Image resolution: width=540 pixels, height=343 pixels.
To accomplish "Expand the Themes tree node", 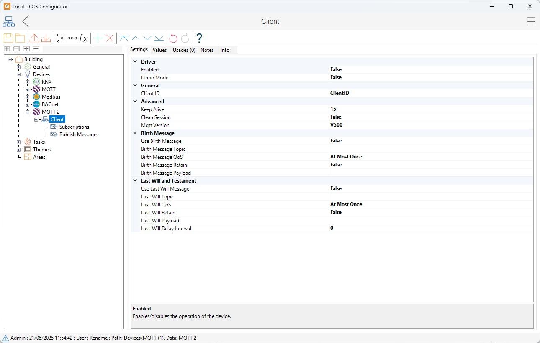I will point(19,150).
